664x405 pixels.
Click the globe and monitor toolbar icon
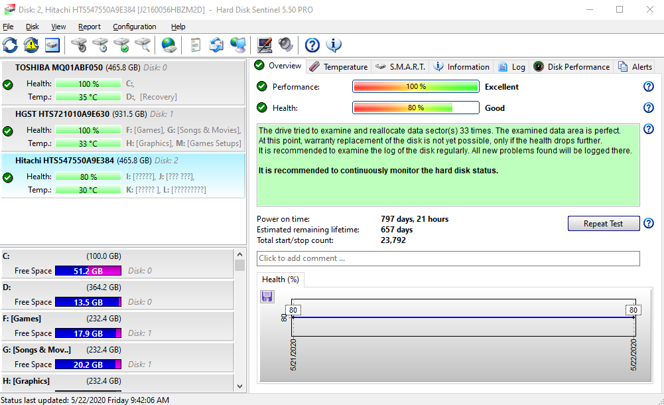point(238,45)
